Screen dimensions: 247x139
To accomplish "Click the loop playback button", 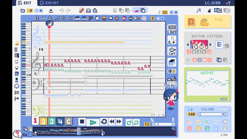I will (104, 121).
